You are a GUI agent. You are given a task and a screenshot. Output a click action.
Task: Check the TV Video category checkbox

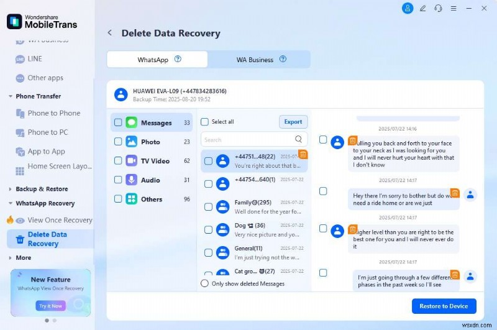(x=118, y=161)
